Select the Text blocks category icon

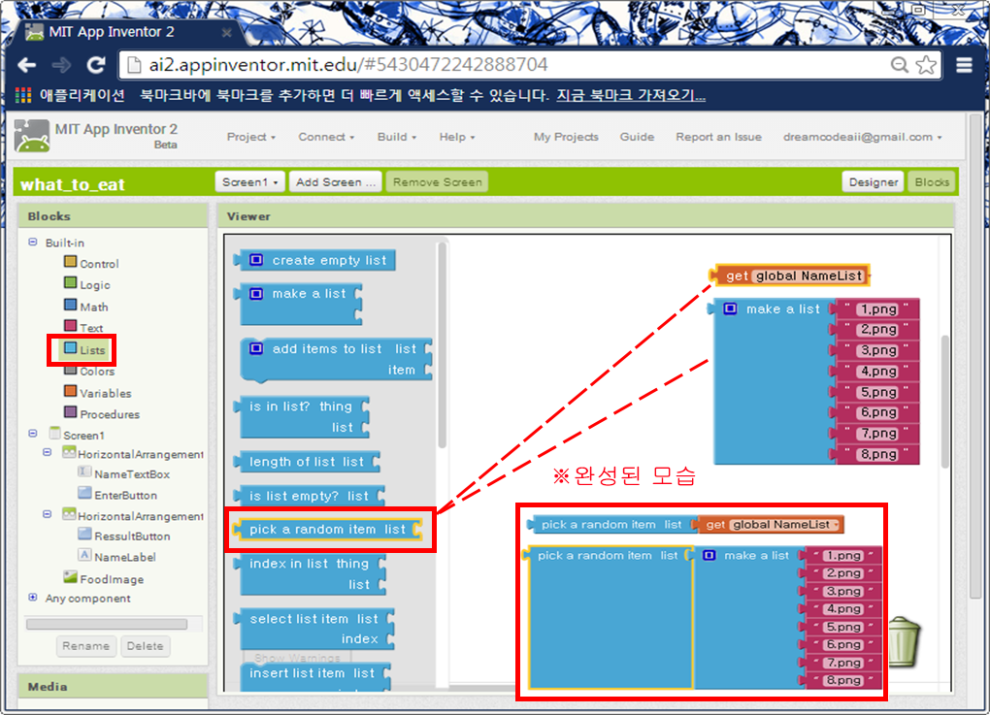70,326
